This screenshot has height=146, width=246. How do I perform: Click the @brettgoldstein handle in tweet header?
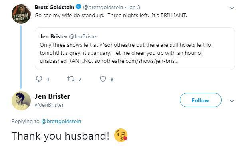coord(103,7)
